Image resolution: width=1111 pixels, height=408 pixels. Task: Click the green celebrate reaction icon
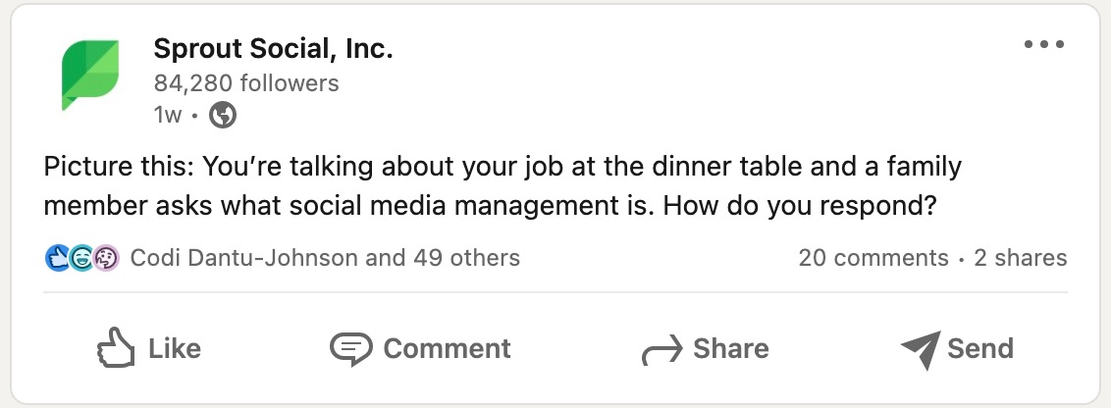coord(81,259)
